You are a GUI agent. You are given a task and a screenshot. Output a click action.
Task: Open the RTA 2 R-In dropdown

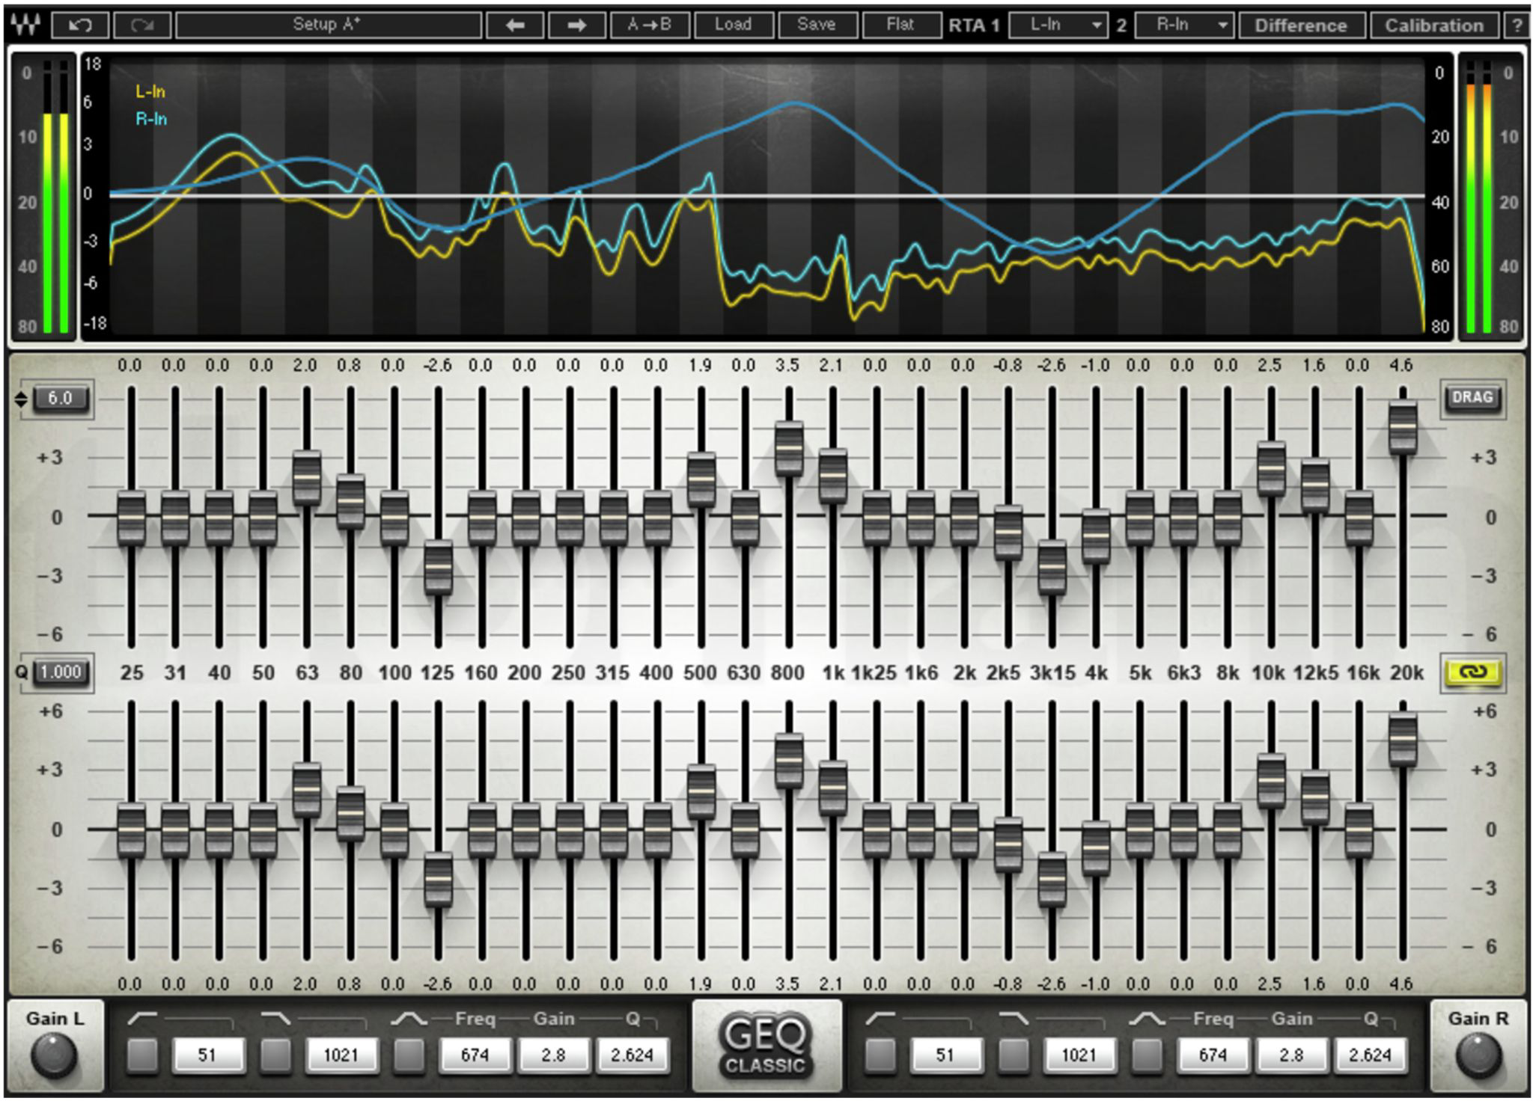tap(1184, 25)
